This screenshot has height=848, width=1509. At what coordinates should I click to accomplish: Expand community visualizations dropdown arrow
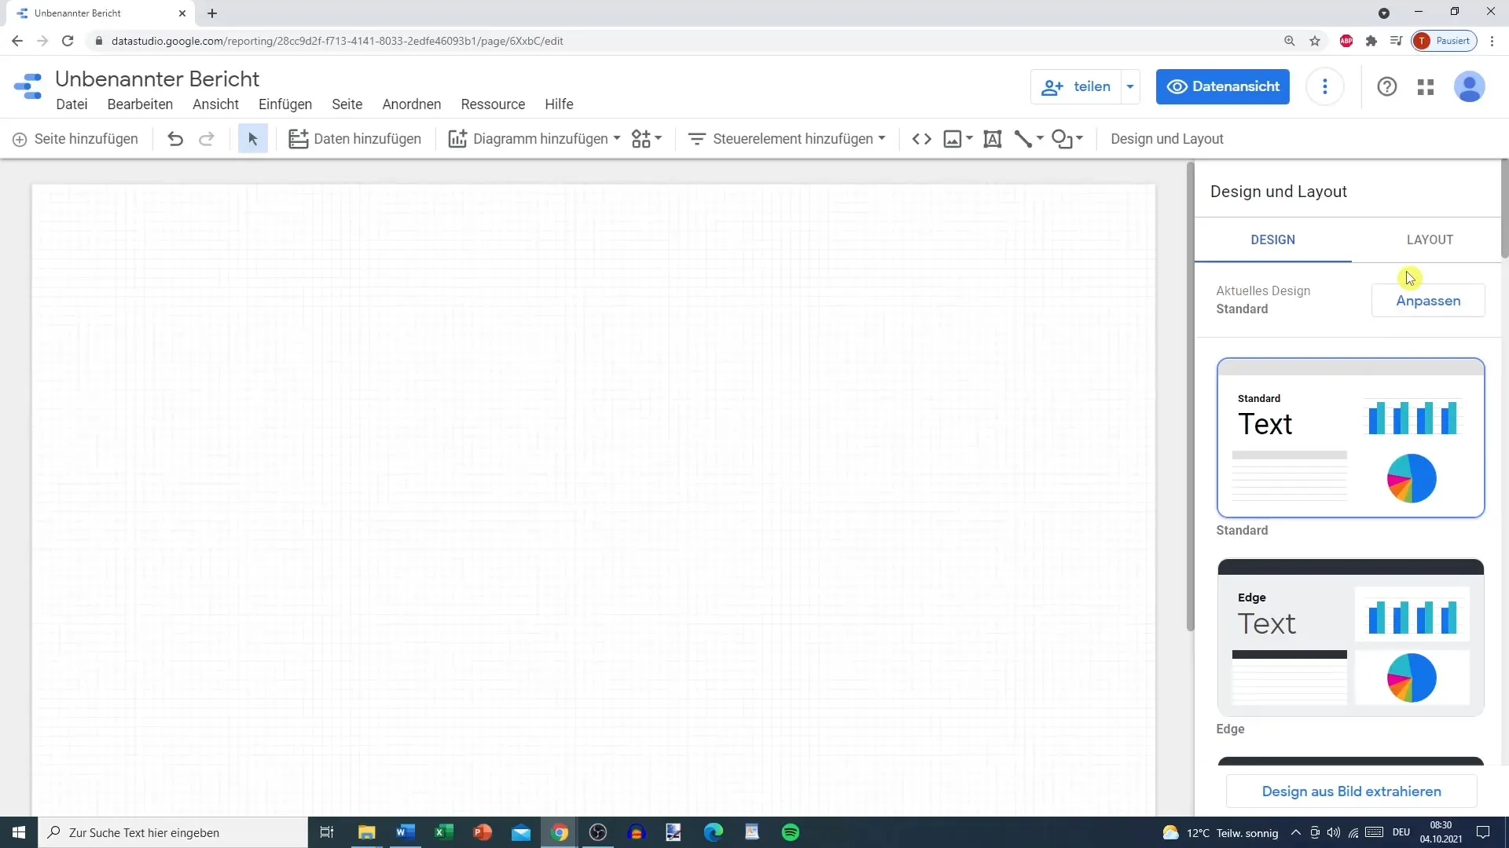659,138
